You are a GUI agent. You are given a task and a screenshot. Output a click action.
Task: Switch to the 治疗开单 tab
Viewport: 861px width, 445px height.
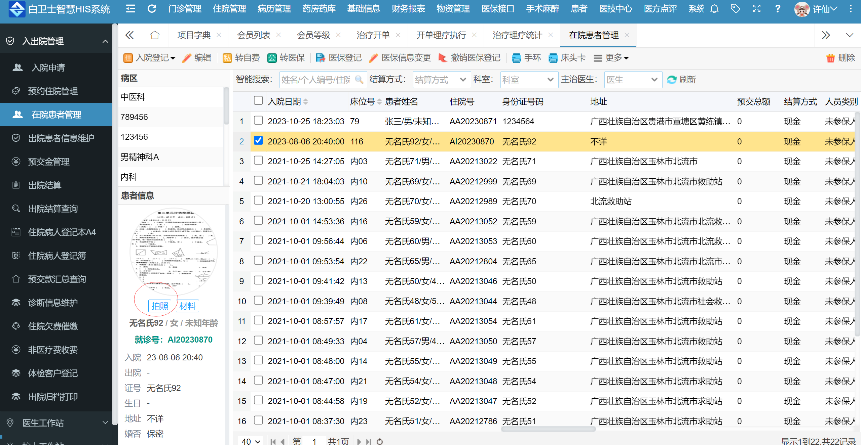point(373,35)
